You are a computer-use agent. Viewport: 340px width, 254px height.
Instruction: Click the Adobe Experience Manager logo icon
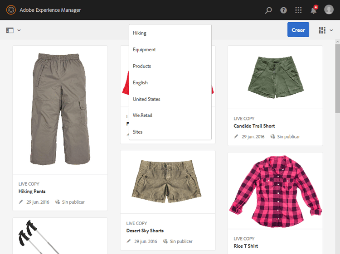11,10
